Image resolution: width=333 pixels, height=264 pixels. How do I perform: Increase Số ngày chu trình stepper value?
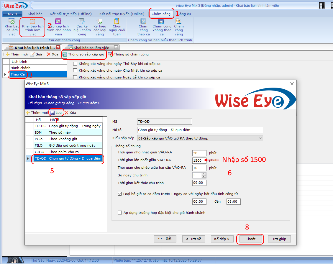pos(204,174)
